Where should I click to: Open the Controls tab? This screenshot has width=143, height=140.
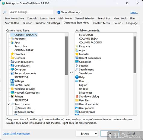[32, 18]
